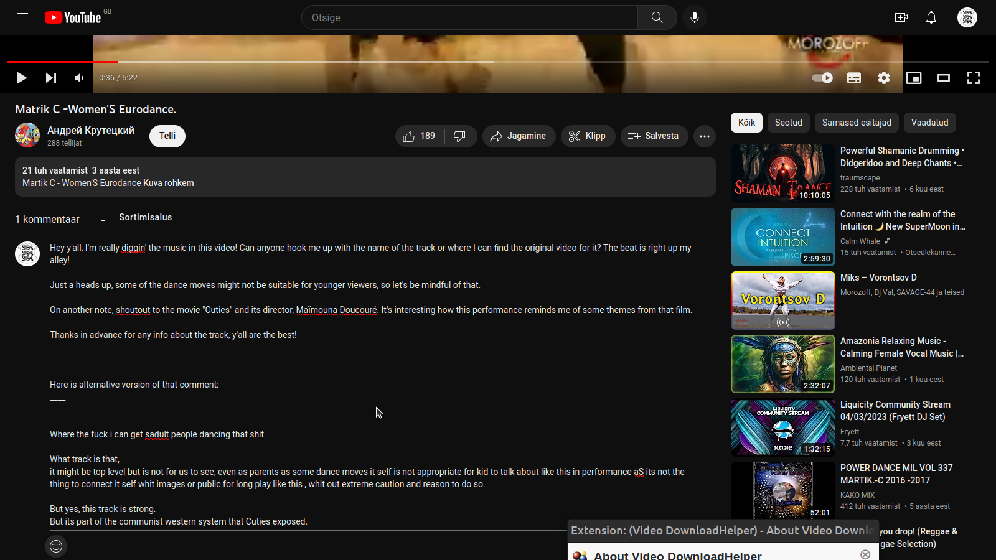Like the video (189 likes)

(420, 136)
